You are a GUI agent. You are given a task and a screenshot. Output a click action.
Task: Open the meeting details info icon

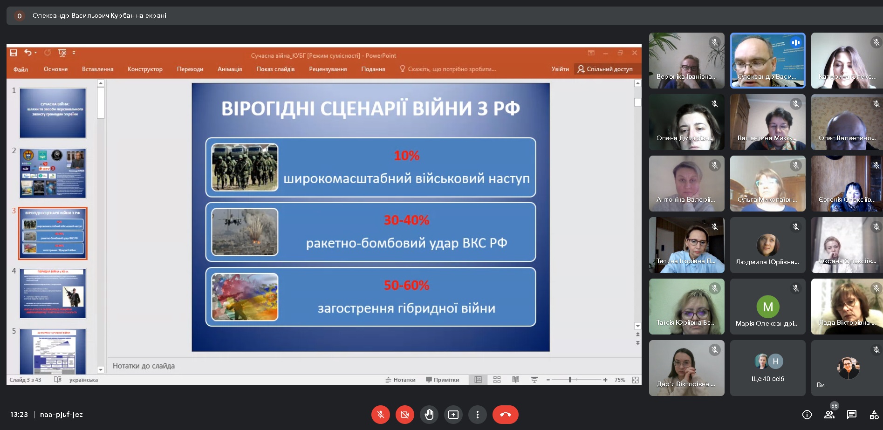(807, 415)
